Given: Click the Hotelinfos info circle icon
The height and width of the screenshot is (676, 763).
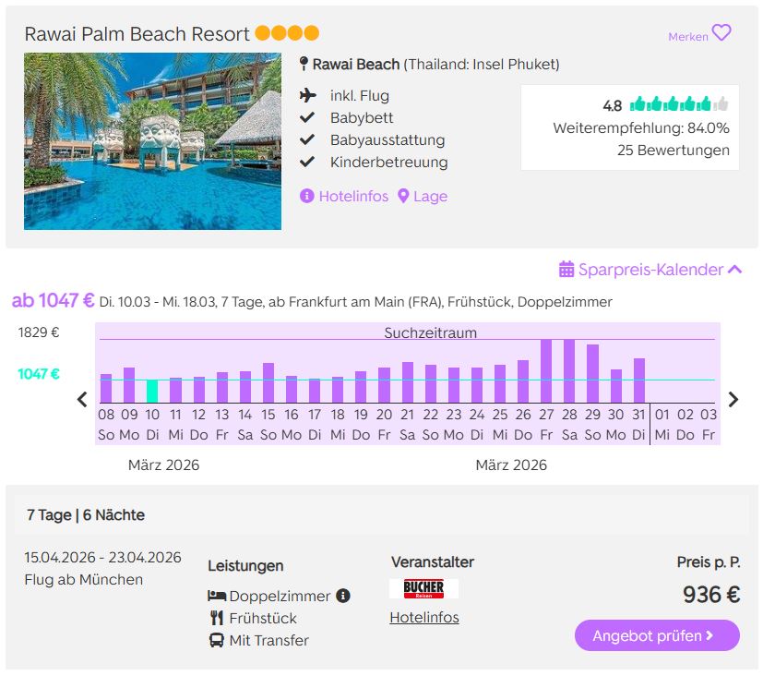Looking at the screenshot, I should [x=307, y=197].
